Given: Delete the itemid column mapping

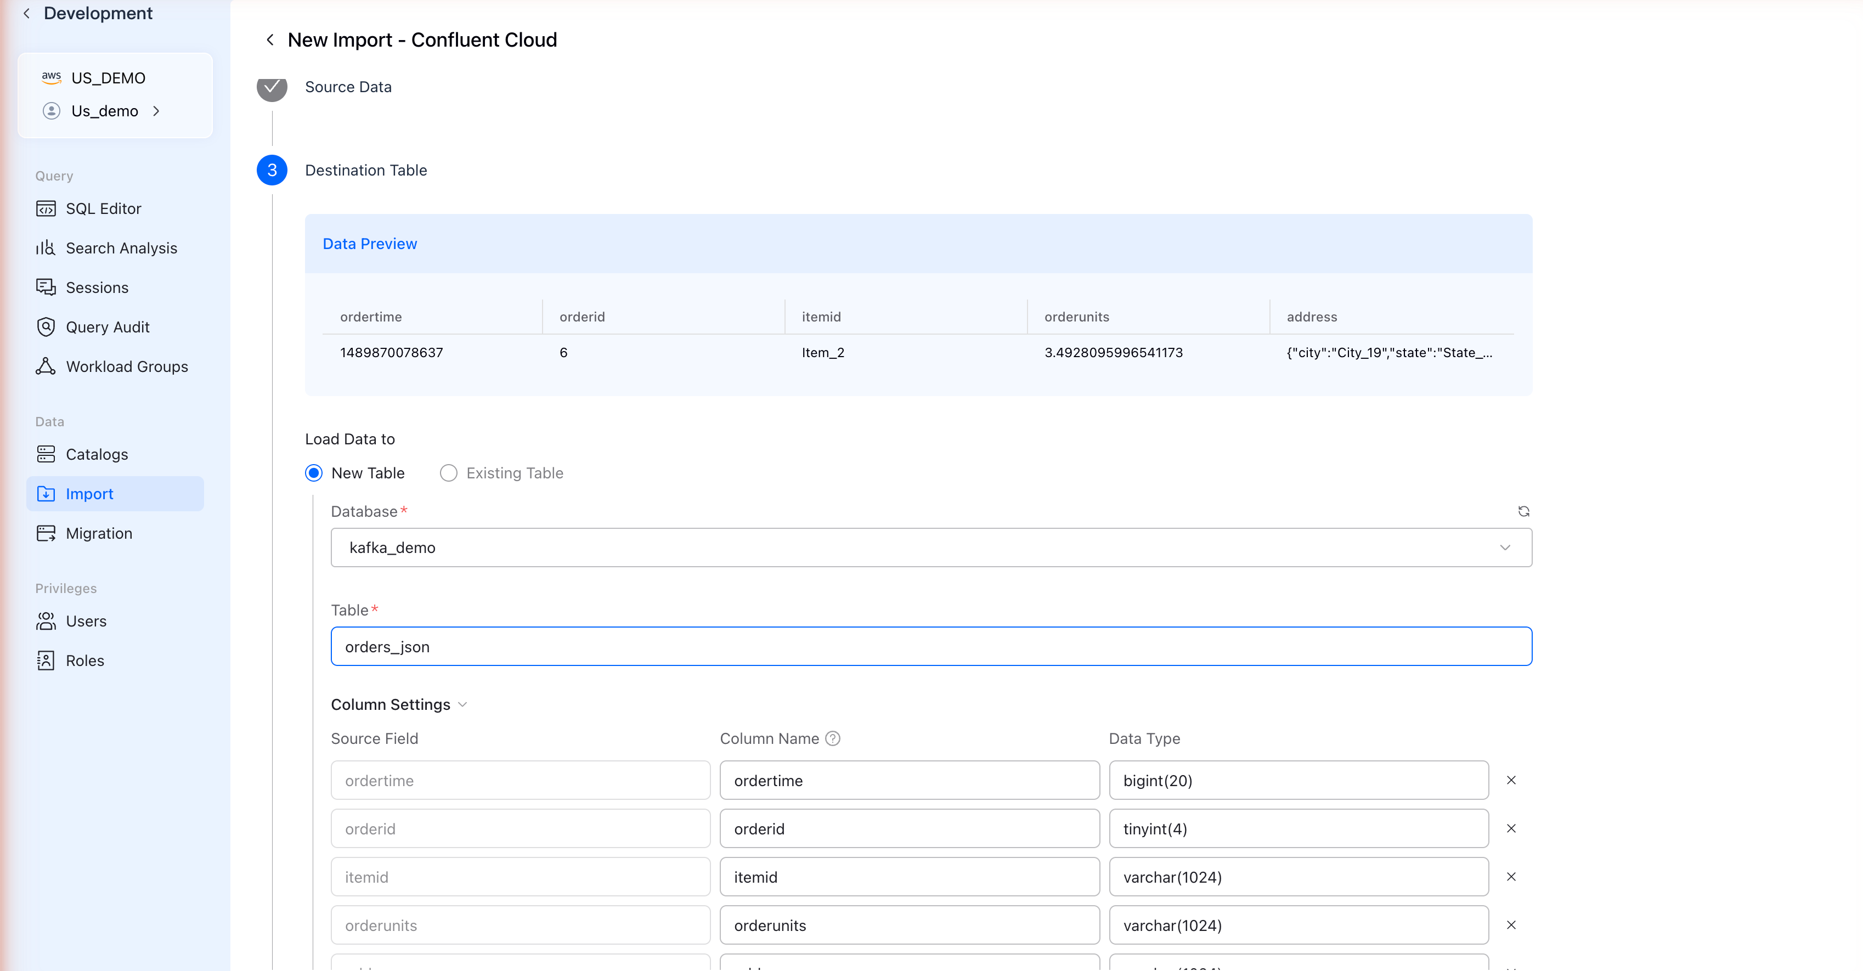Looking at the screenshot, I should (x=1511, y=877).
